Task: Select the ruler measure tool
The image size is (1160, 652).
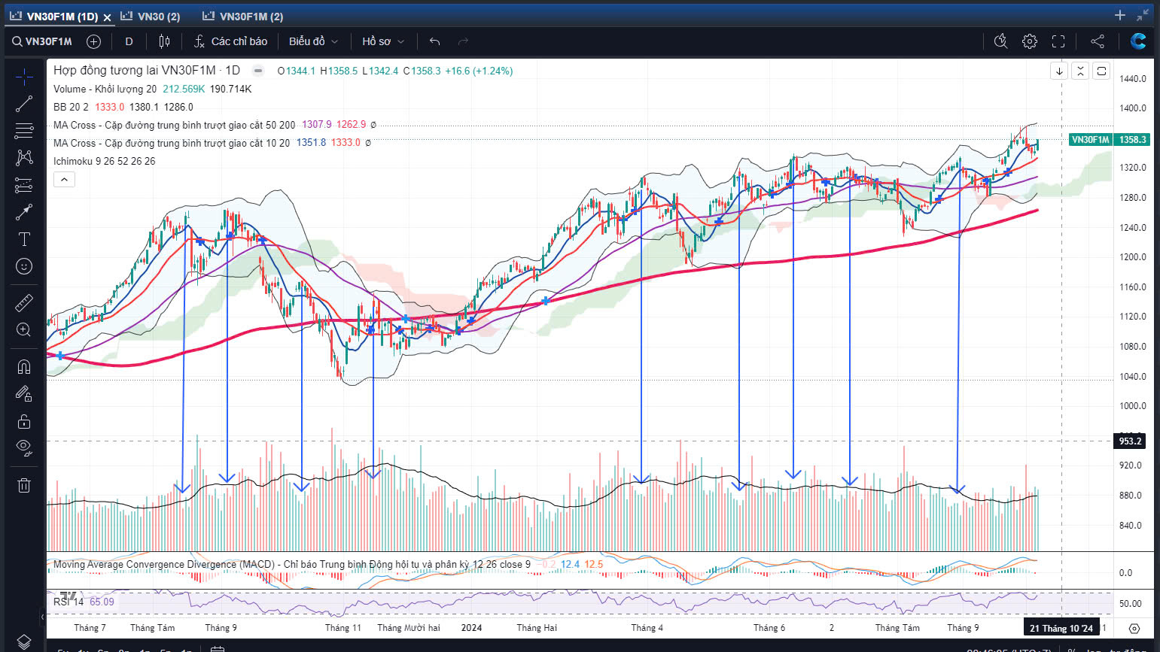Action: click(x=24, y=302)
